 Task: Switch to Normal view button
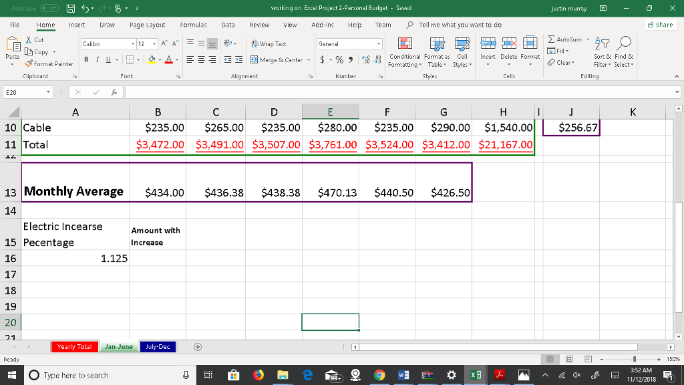coord(550,359)
